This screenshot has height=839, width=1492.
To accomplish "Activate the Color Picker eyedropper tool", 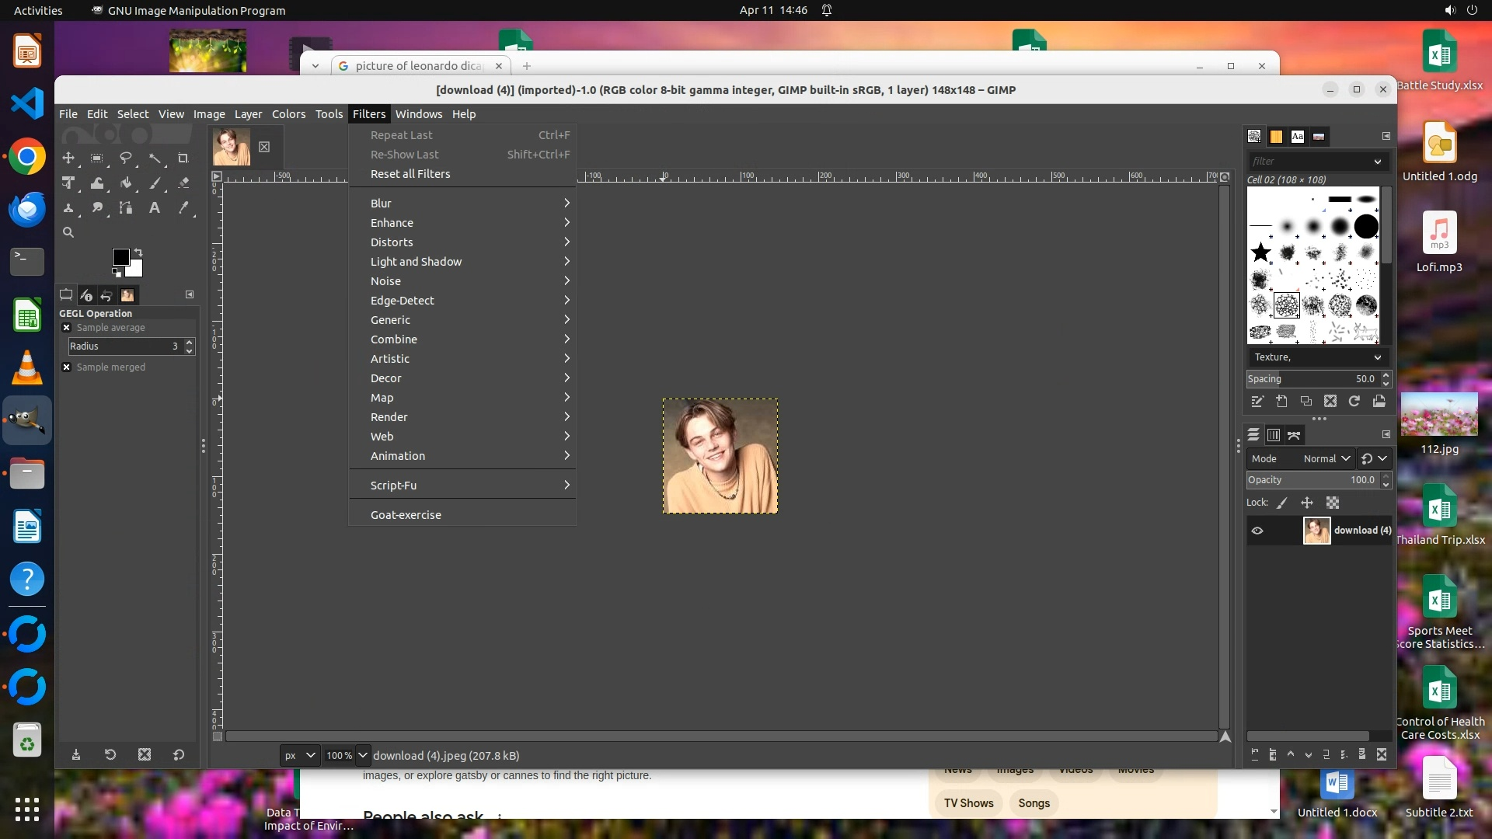I will pyautogui.click(x=183, y=208).
